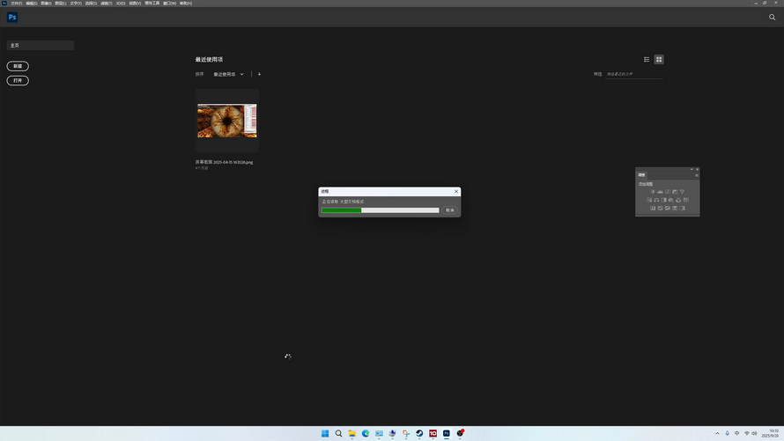The image size is (784, 441).
Task: Add a Levels adjustment from the panel
Action: click(660, 192)
